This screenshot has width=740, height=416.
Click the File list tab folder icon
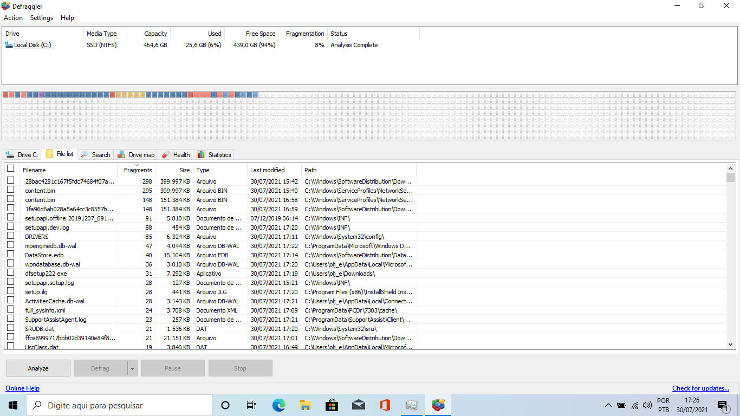click(49, 154)
